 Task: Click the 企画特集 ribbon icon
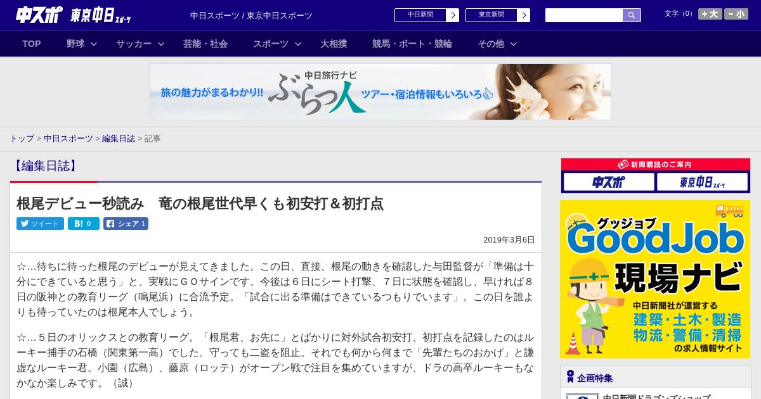(x=570, y=377)
